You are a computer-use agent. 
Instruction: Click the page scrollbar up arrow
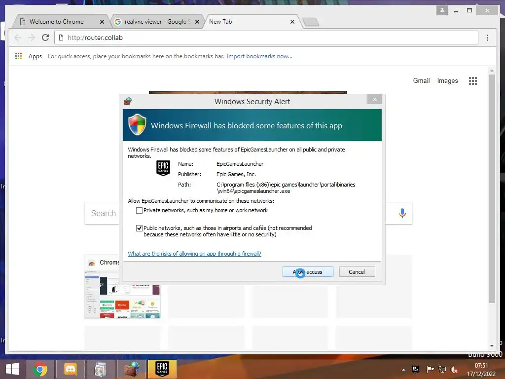(492, 70)
